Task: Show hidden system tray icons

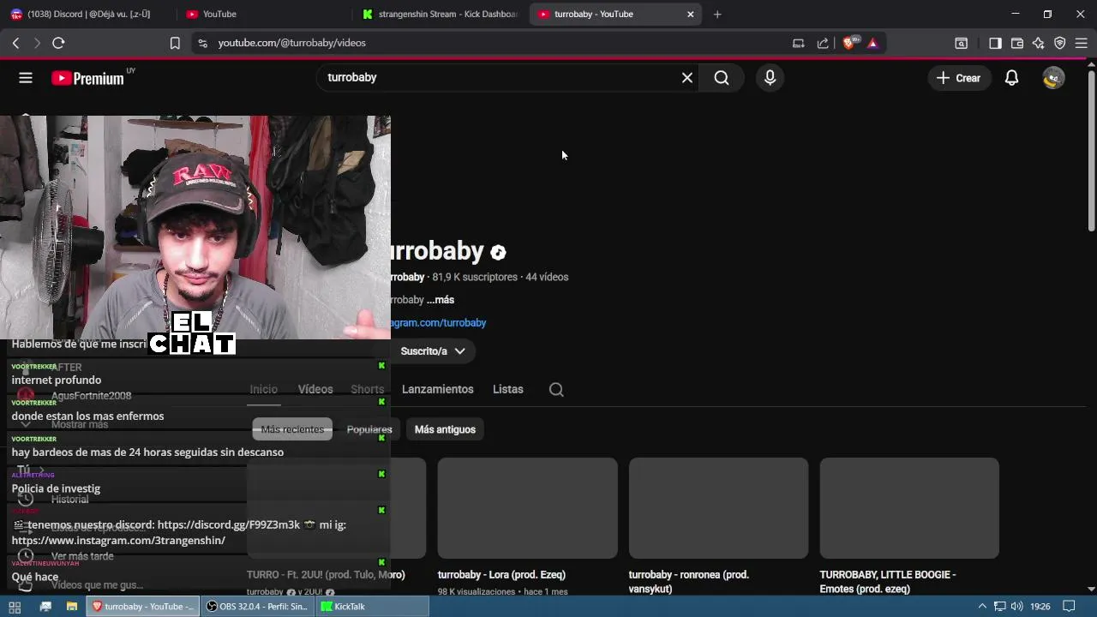Action: [x=982, y=607]
